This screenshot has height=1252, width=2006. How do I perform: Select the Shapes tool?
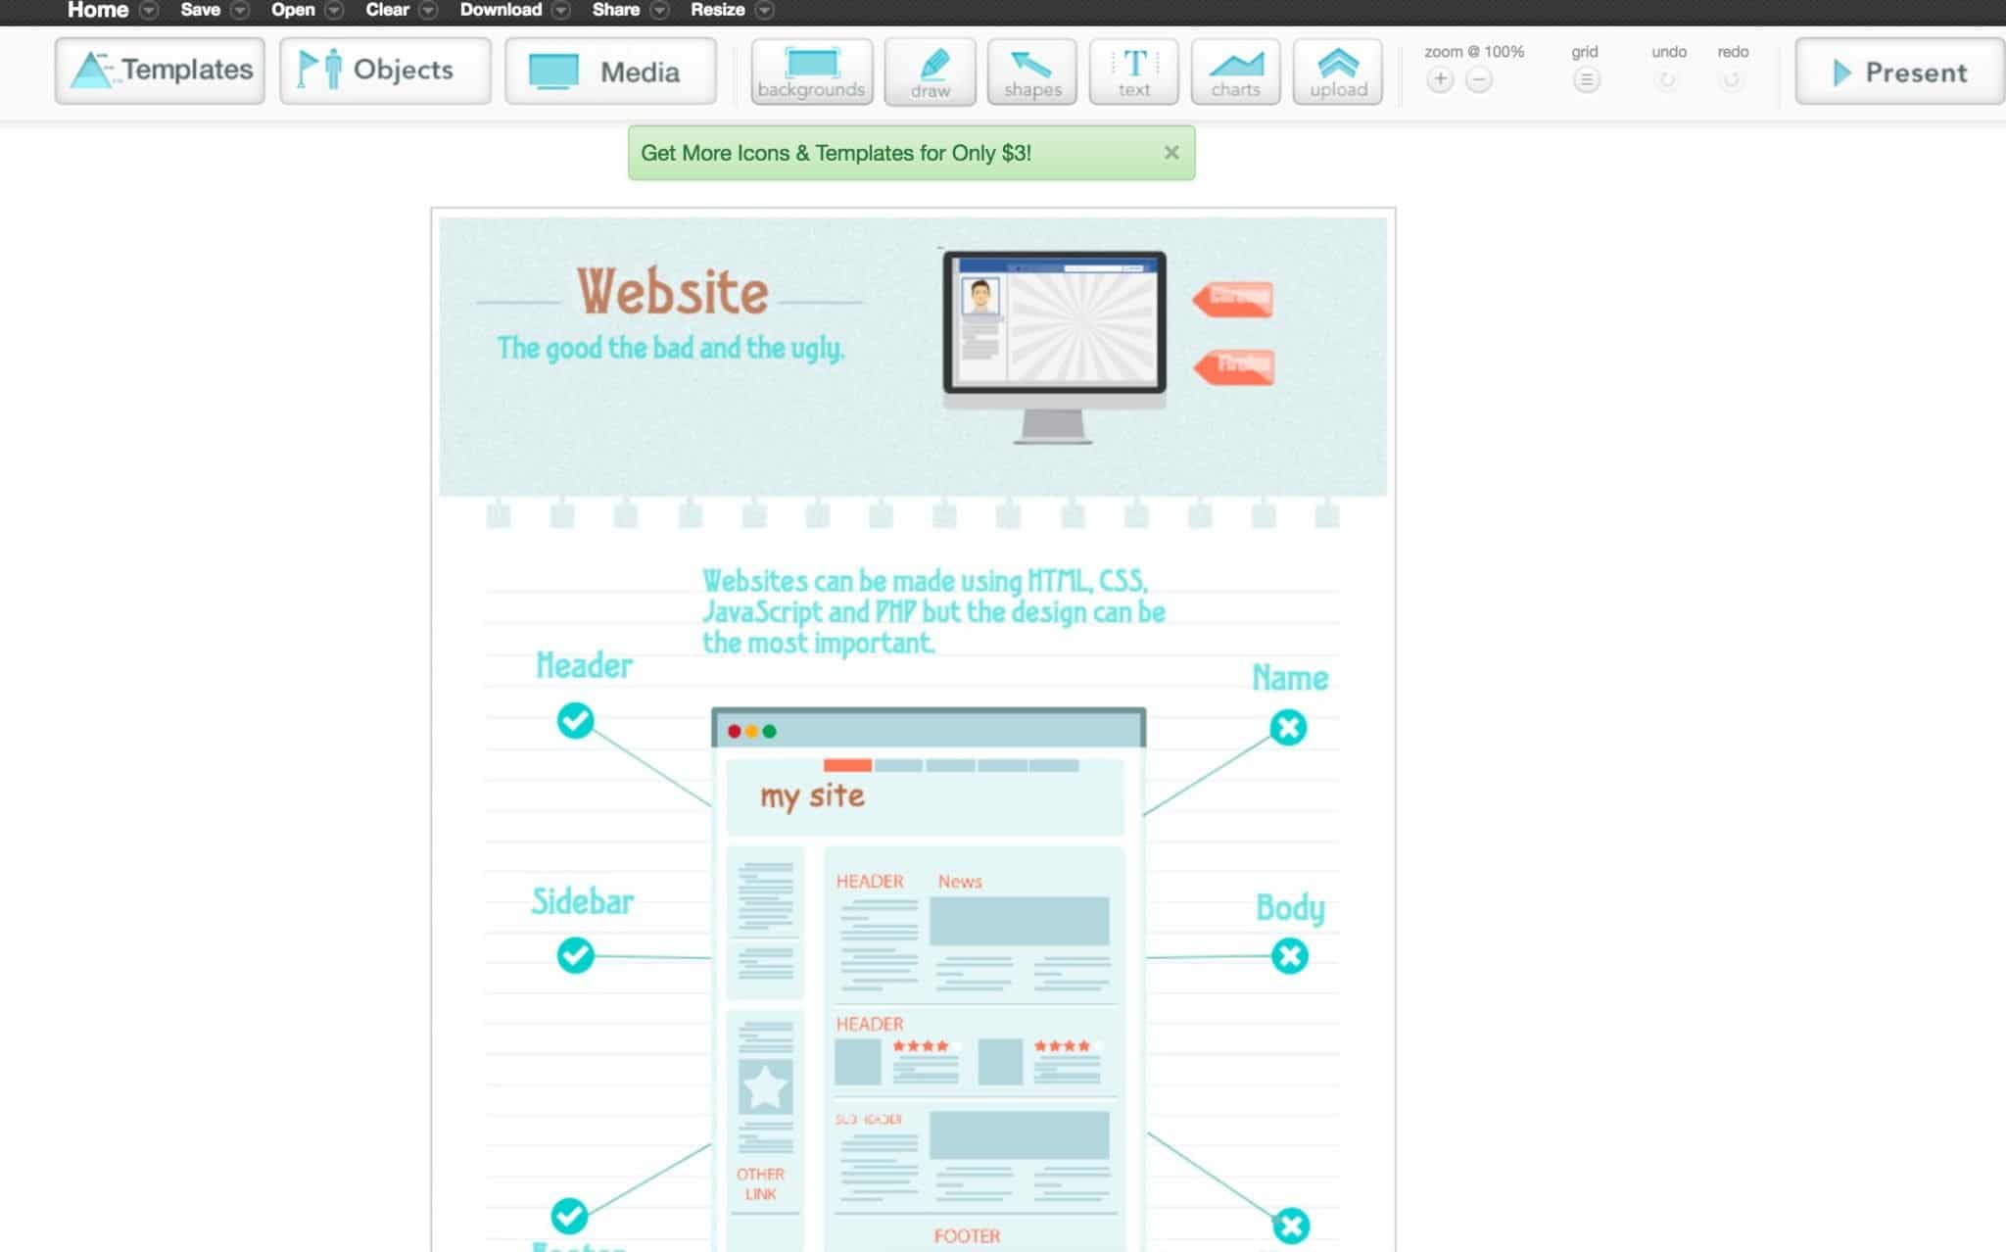click(1034, 71)
